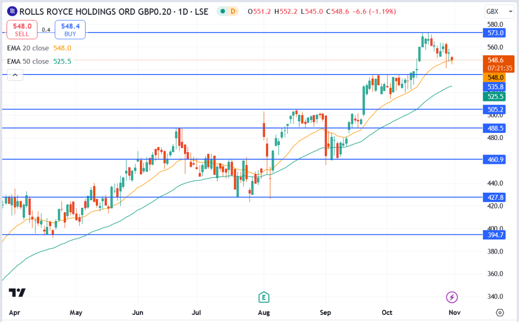The height and width of the screenshot is (322, 519).
Task: Click the 340.0 price axis label
Action: (x=495, y=297)
